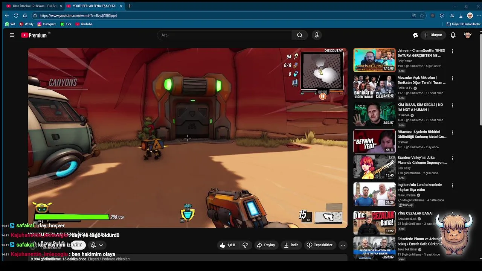Open a new browser tab

(129, 6)
